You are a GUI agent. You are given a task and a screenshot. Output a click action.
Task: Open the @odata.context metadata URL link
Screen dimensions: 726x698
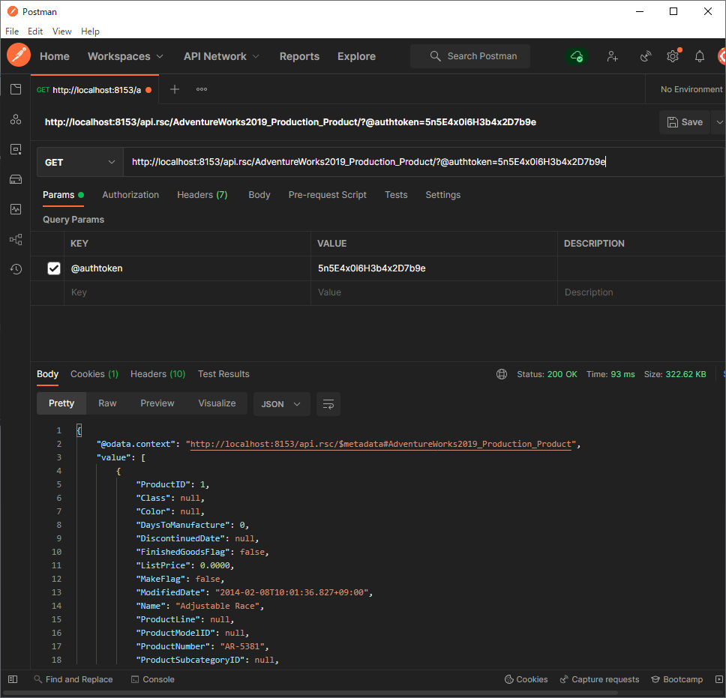tap(380, 444)
